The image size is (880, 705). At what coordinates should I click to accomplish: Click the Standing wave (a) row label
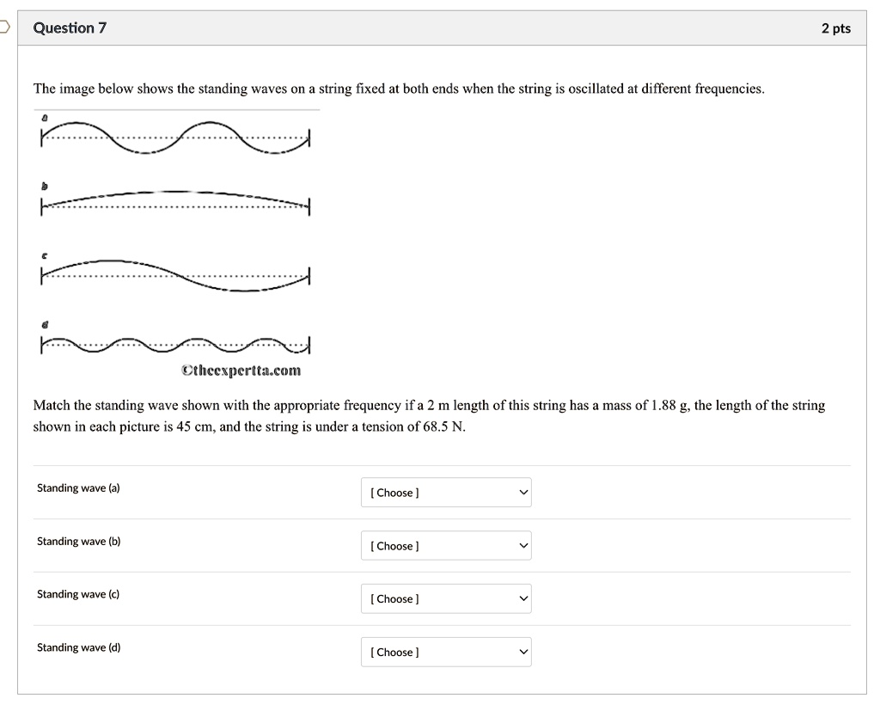point(78,487)
